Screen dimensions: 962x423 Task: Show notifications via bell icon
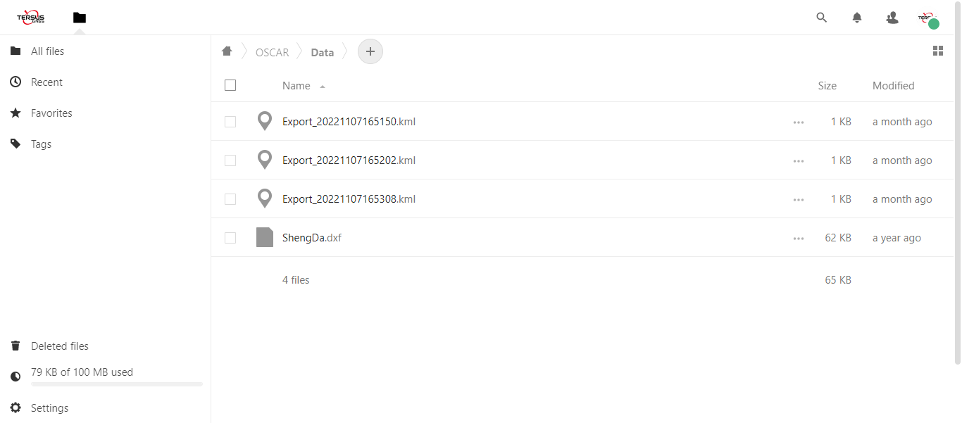(x=856, y=18)
